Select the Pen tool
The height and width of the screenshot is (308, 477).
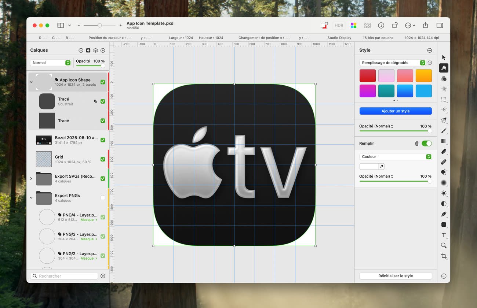tap(444, 214)
